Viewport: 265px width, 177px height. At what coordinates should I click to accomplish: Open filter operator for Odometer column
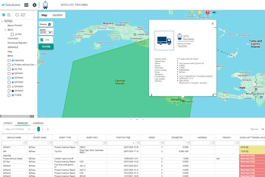(x=189, y=143)
